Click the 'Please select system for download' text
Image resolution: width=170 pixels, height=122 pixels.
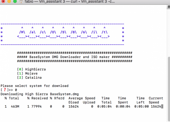35,86
